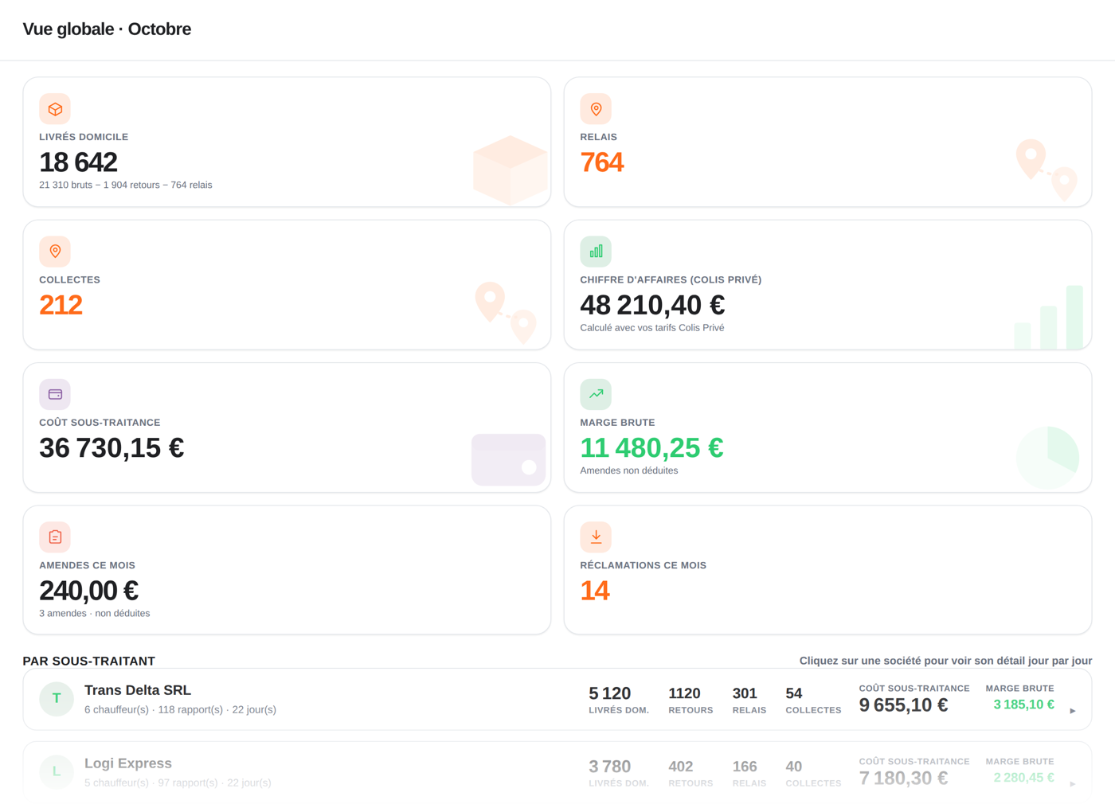Click the 'Cliquez sur une société' hint text

(x=945, y=661)
